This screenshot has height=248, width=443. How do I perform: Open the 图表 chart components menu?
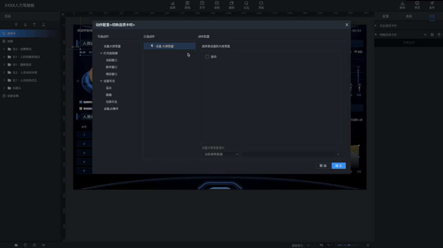click(172, 5)
